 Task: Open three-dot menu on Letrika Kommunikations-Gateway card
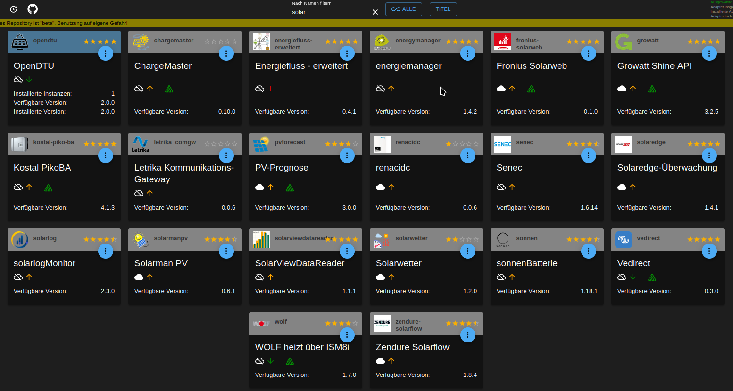point(226,155)
